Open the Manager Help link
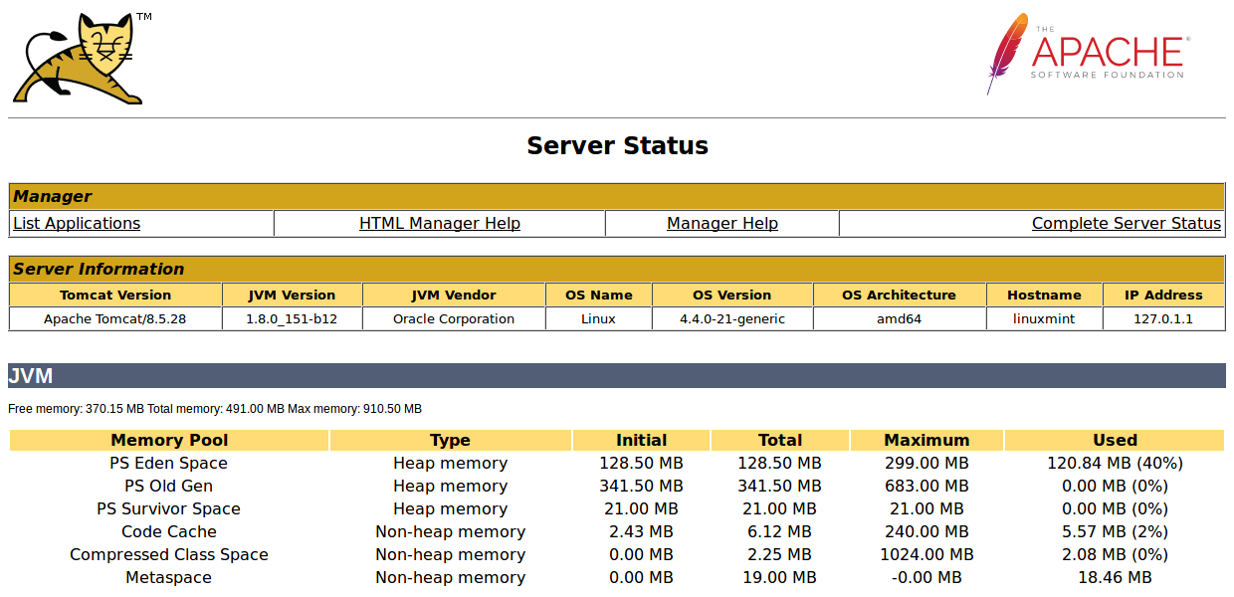This screenshot has width=1234, height=597. (722, 224)
